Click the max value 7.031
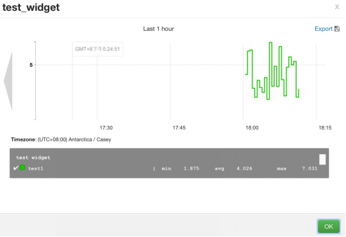The width and height of the screenshot is (346, 237). (x=309, y=168)
